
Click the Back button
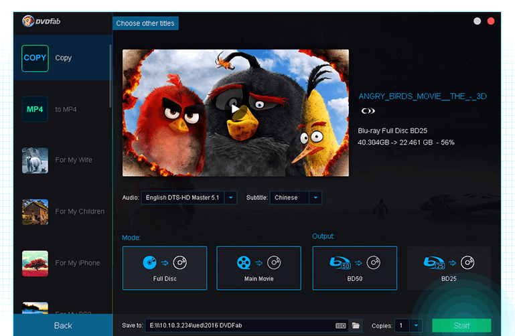(63, 325)
